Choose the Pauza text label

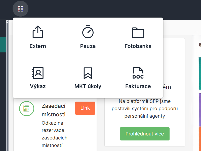pos(88,46)
